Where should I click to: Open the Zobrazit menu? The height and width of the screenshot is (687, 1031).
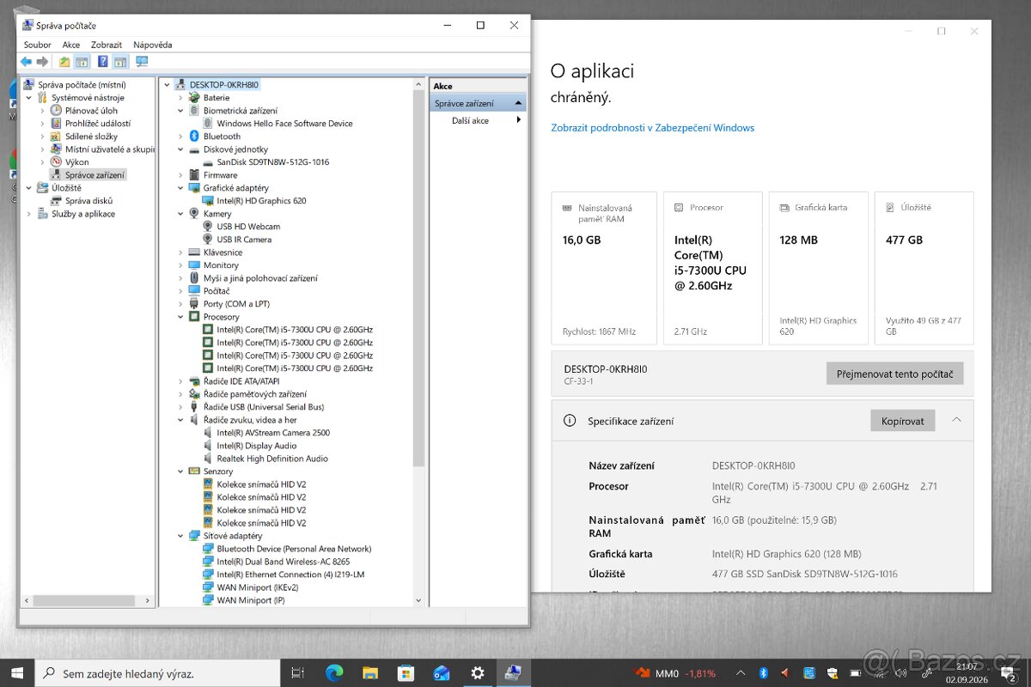click(x=107, y=45)
